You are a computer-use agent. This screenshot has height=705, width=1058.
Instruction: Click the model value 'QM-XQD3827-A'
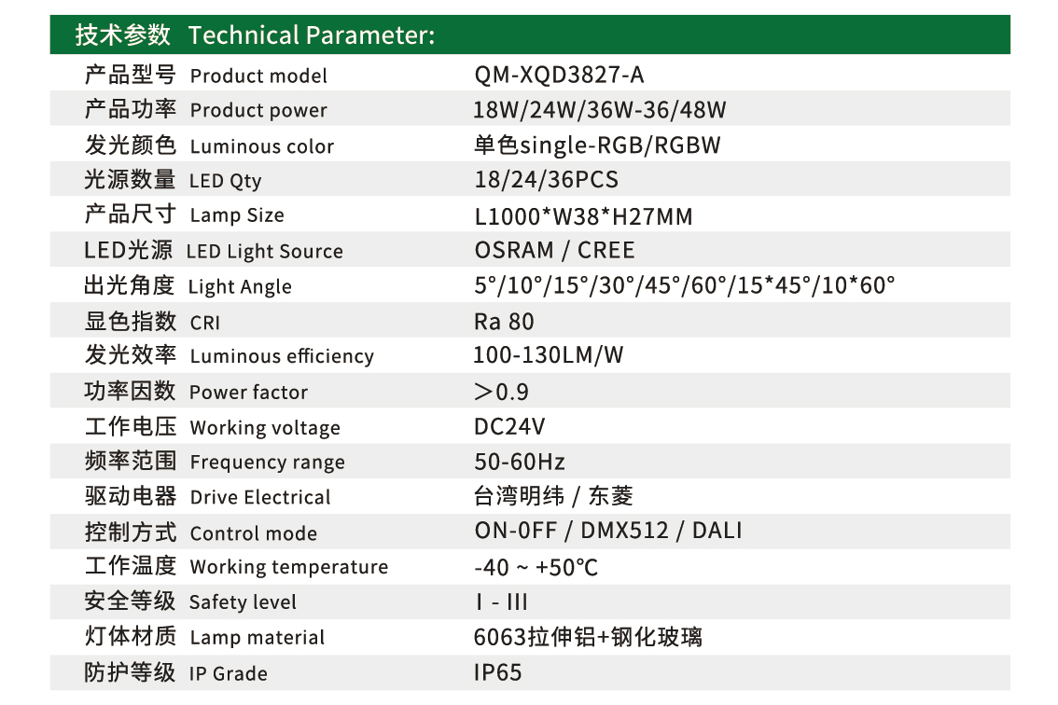(560, 75)
